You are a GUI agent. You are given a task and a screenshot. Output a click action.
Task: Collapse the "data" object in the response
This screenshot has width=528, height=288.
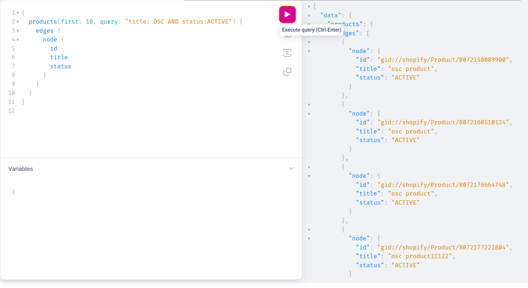click(x=309, y=15)
